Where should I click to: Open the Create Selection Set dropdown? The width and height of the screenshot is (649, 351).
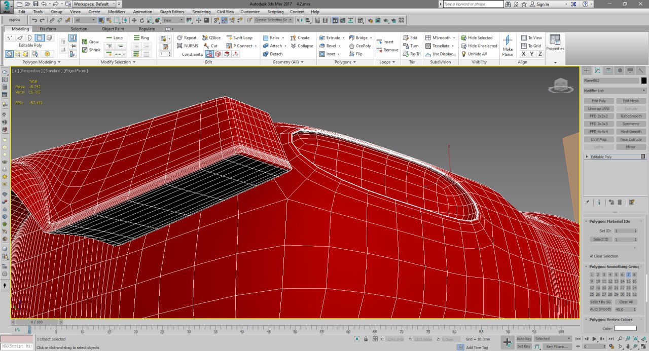(x=273, y=20)
